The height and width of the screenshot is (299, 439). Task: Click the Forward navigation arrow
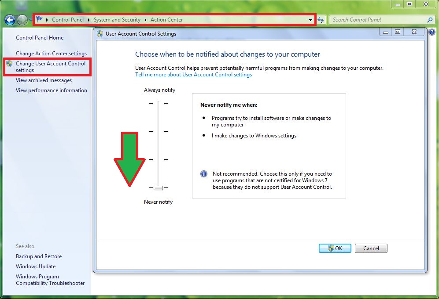[22, 20]
